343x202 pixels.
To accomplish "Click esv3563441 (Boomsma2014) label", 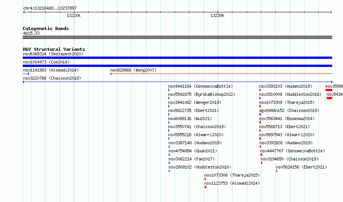I will point(287,119).
